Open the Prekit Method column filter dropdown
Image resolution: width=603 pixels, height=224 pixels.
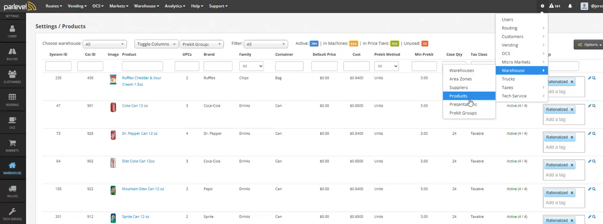point(386,66)
